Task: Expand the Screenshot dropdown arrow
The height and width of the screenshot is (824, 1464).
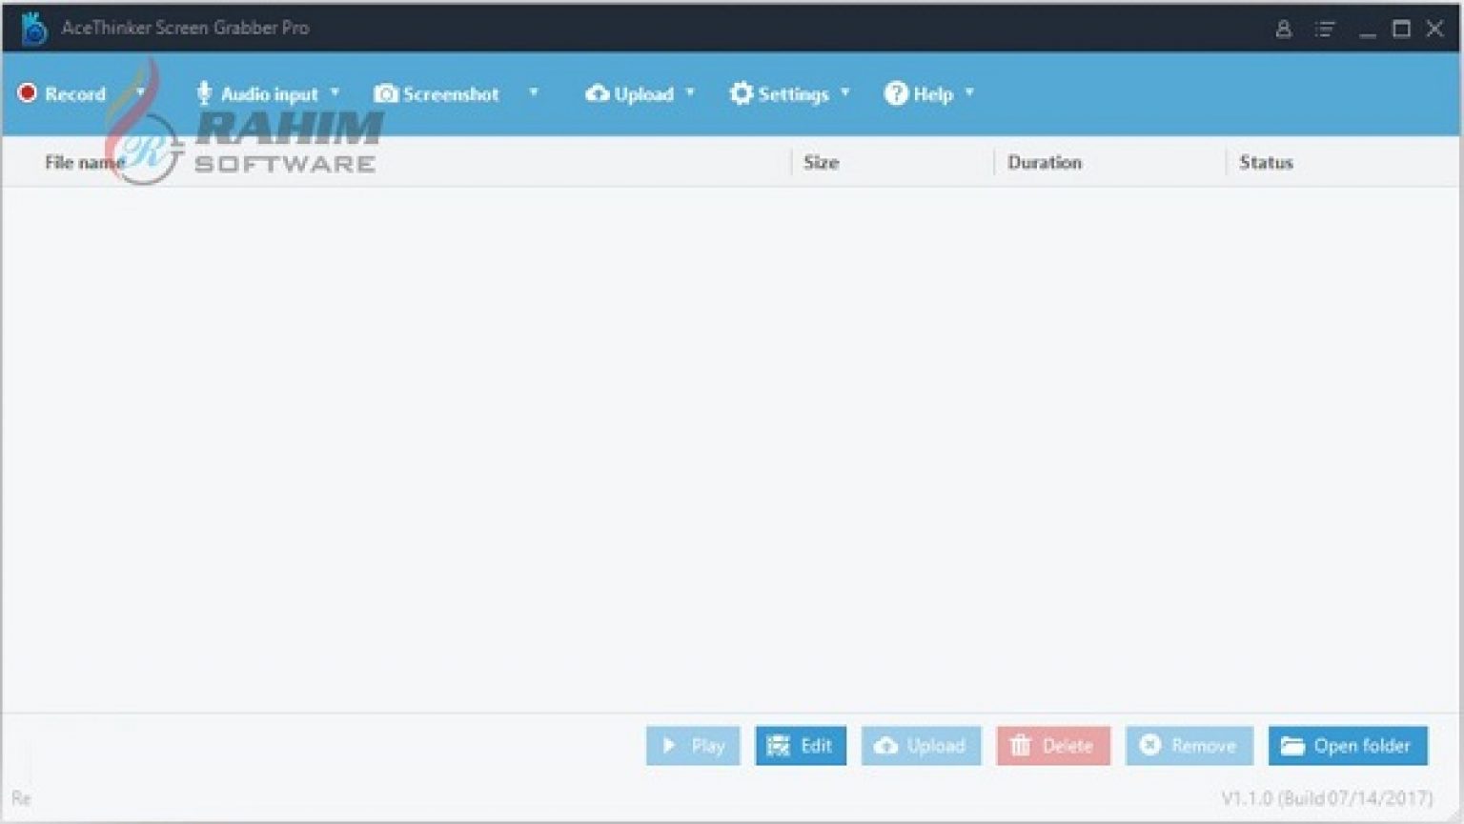Action: [533, 92]
